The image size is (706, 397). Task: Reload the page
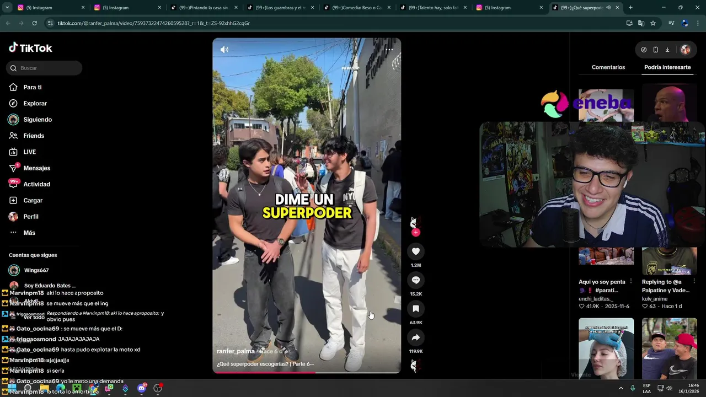coord(34,23)
